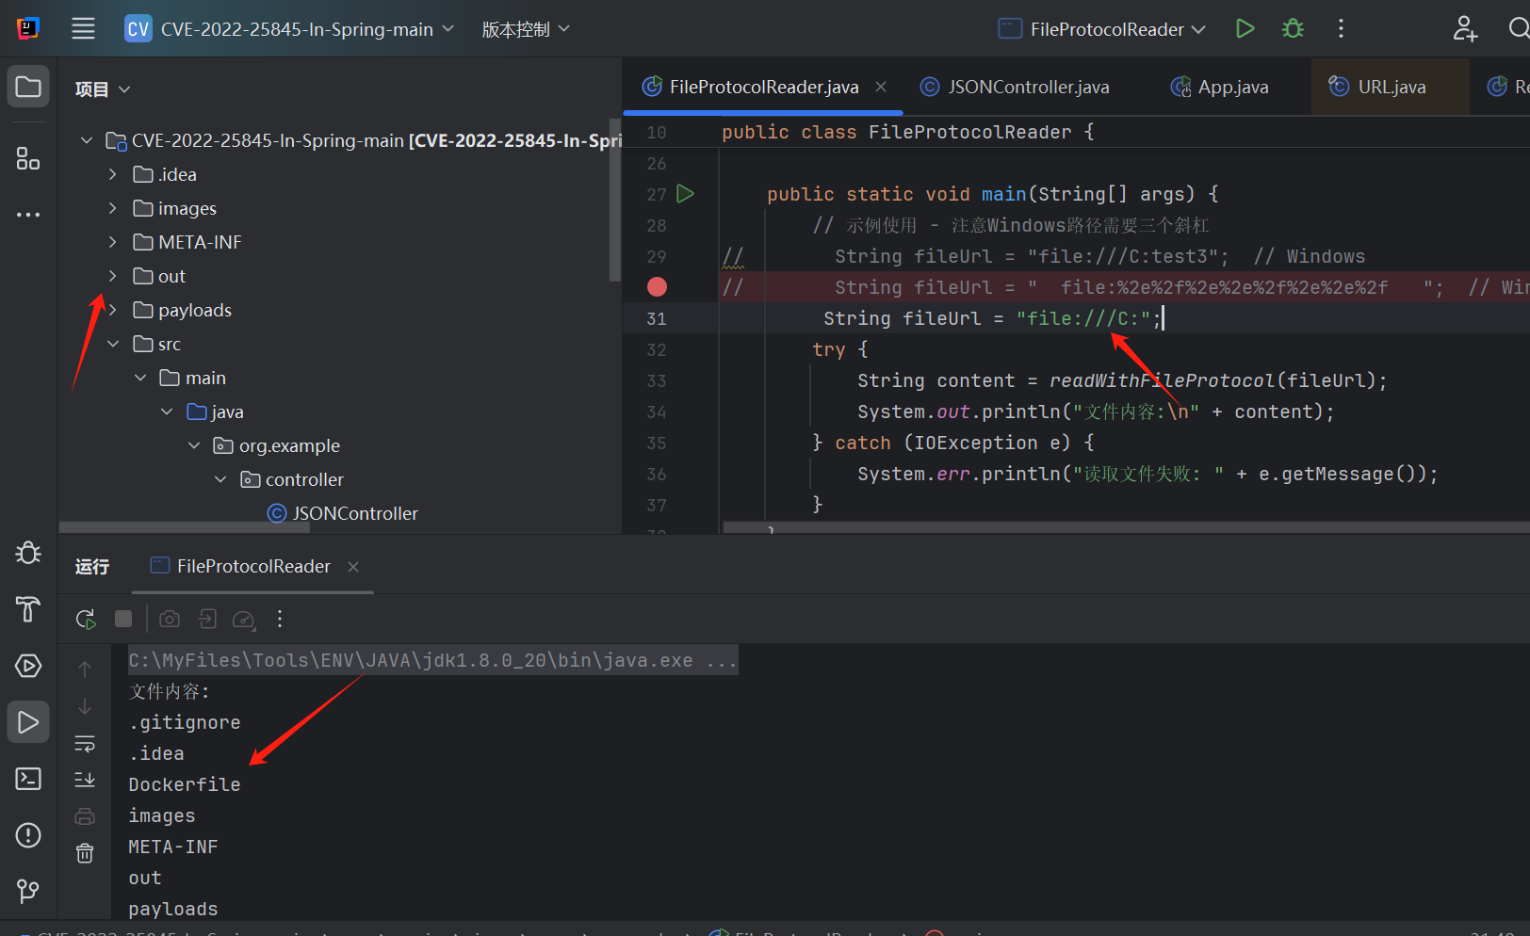Open the profiler gauge icon in Run toolbar
Image resolution: width=1530 pixels, height=936 pixels.
tap(244, 619)
